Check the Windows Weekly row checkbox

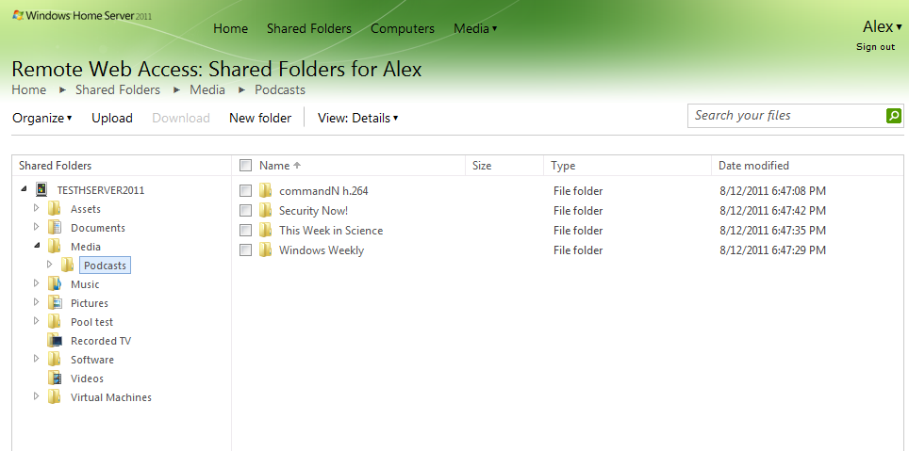tap(246, 250)
